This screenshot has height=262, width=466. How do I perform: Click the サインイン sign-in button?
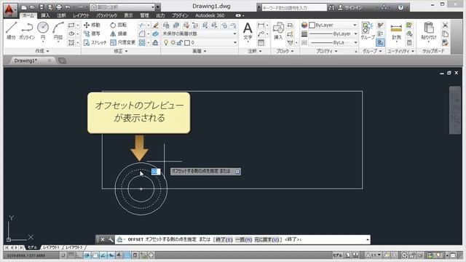349,7
